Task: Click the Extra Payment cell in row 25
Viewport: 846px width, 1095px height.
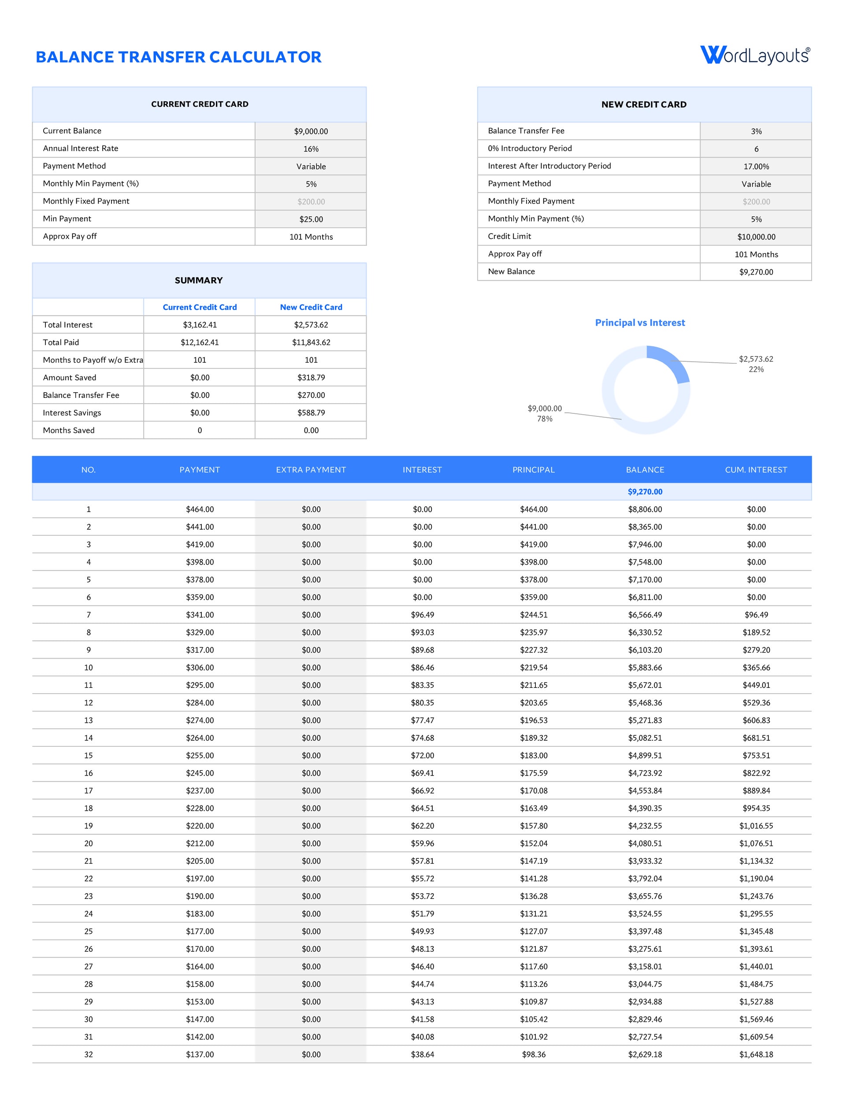Action: (x=311, y=932)
